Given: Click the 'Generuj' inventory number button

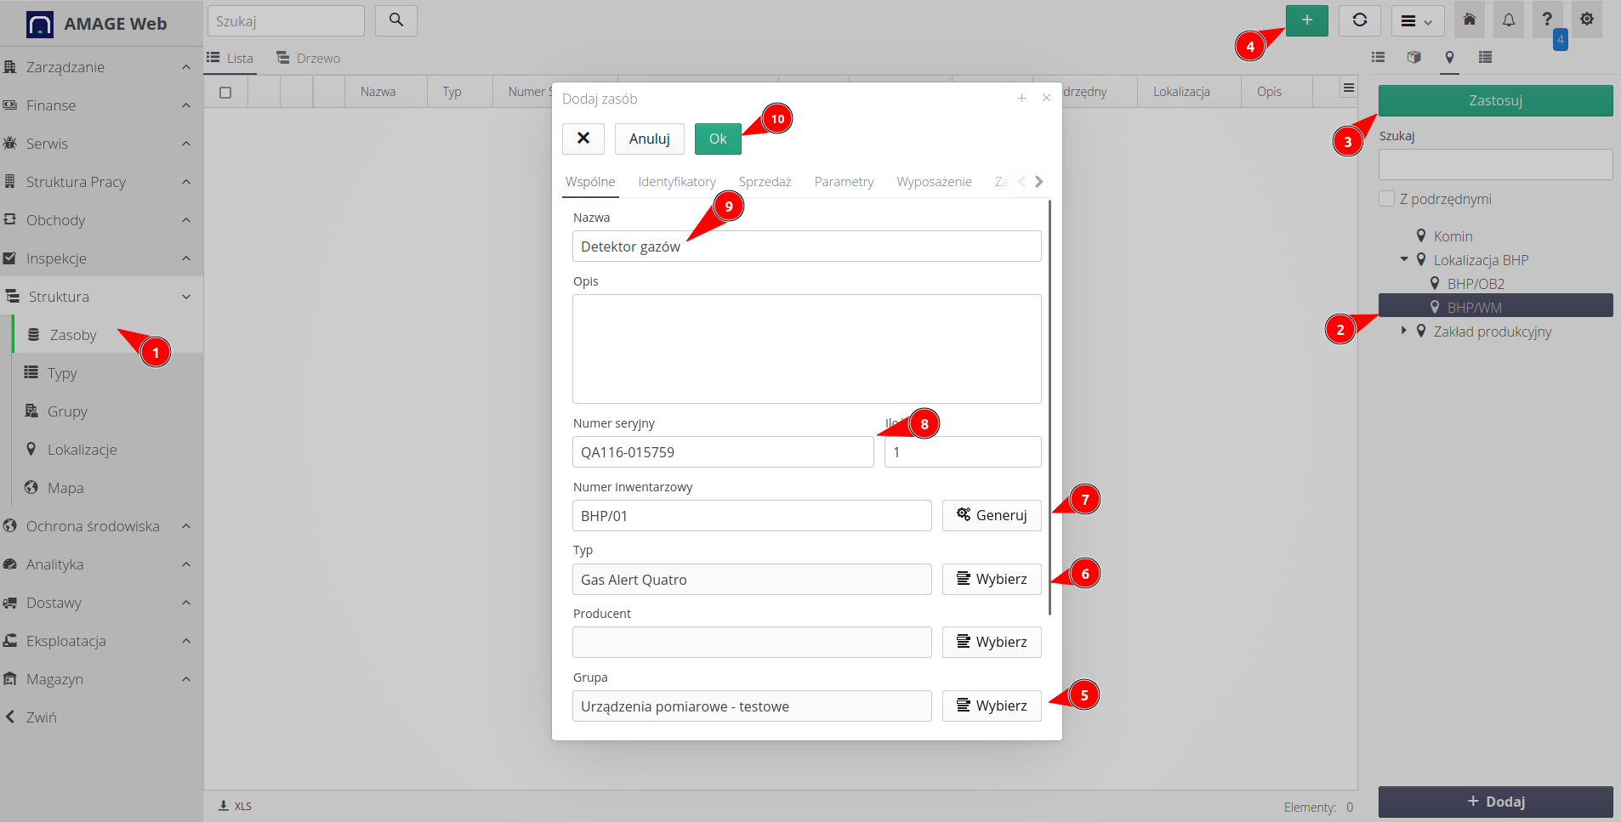Looking at the screenshot, I should [x=991, y=515].
